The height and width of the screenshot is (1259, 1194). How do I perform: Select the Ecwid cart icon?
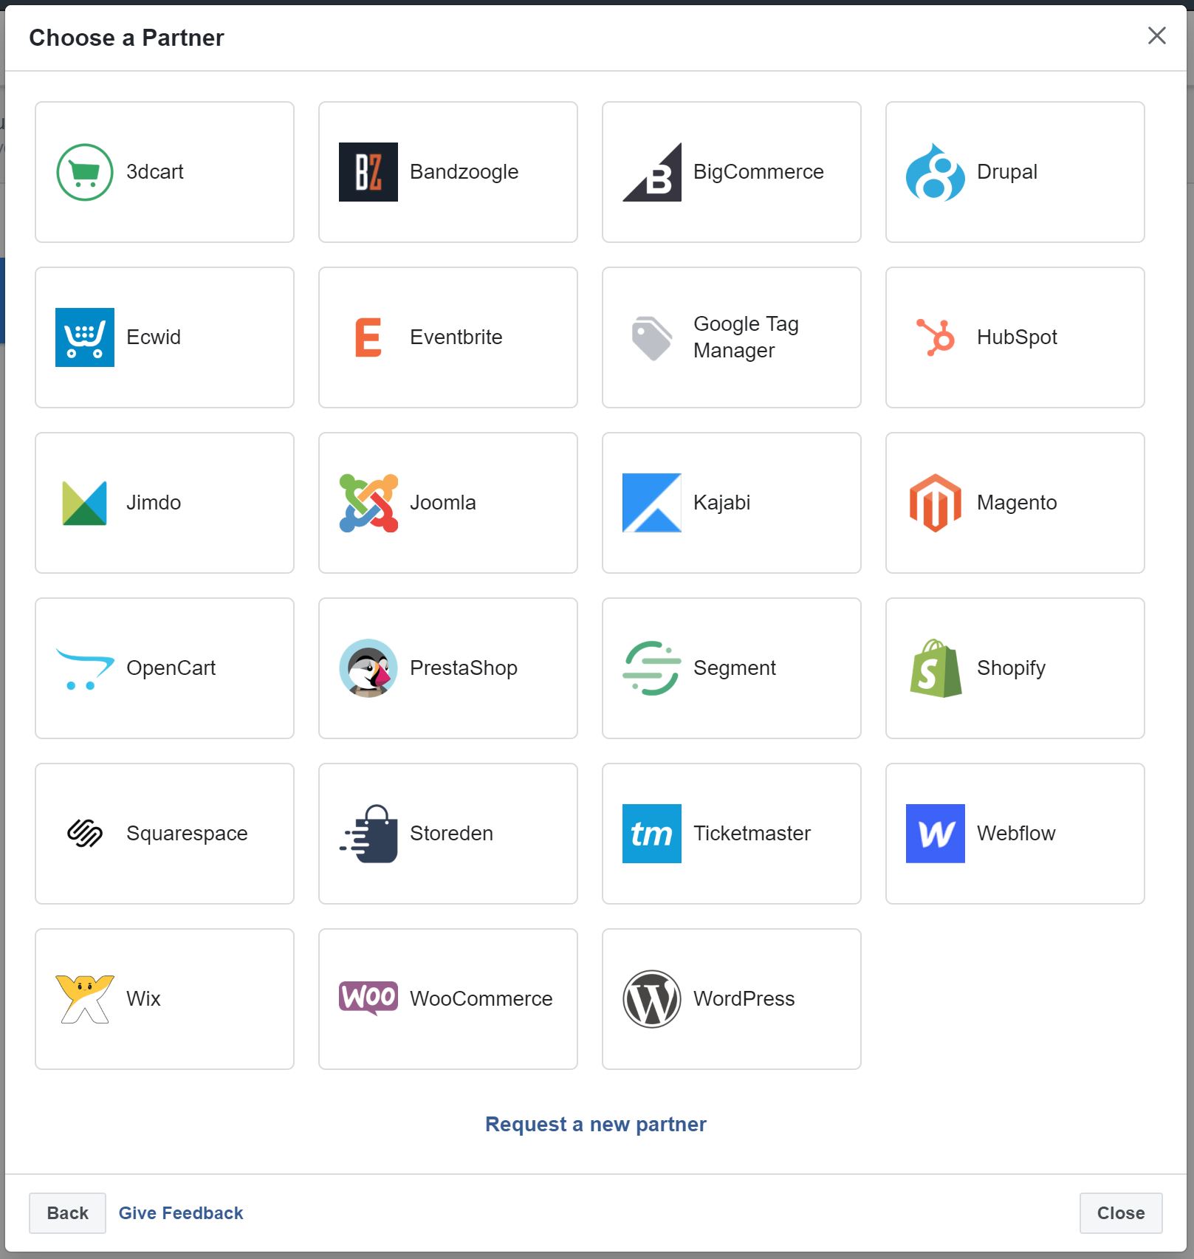pyautogui.click(x=85, y=337)
